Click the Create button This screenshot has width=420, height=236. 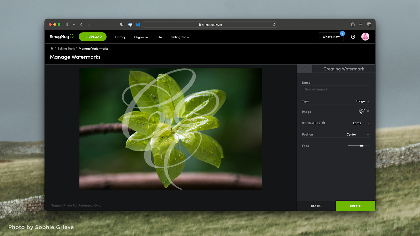click(355, 206)
